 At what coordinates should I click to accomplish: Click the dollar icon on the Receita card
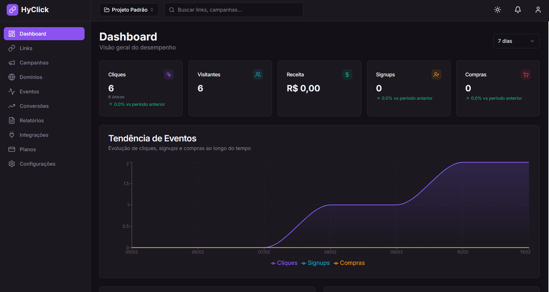click(347, 75)
